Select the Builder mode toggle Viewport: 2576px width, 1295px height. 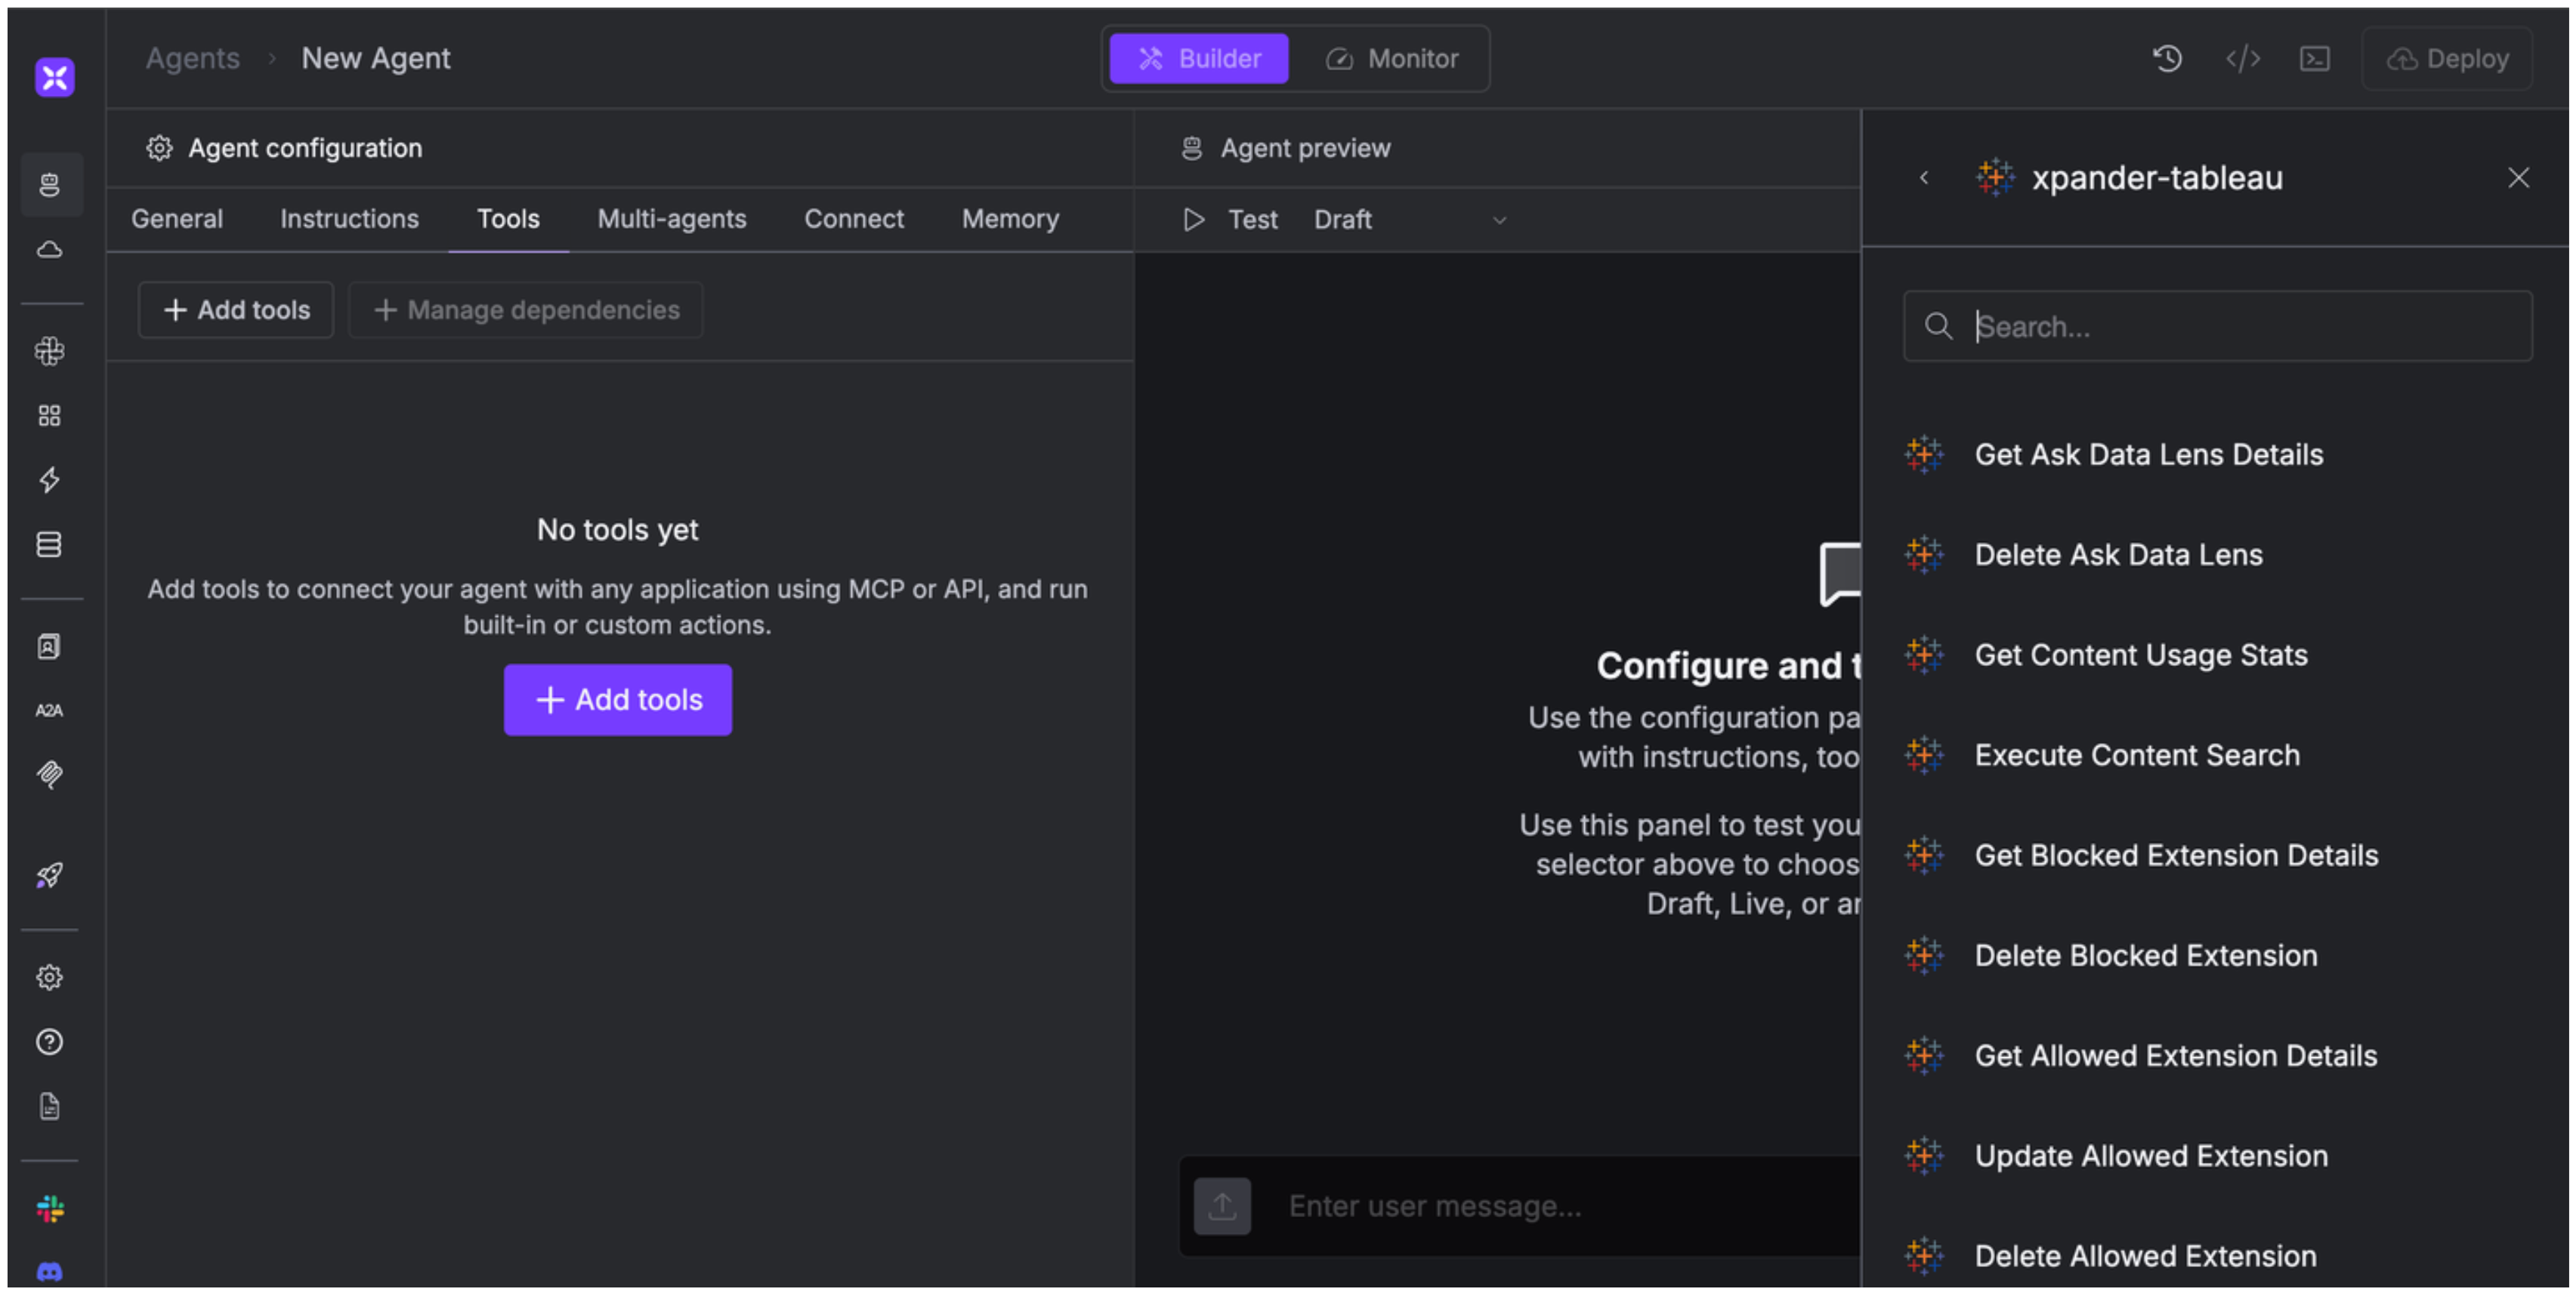[x=1199, y=59]
